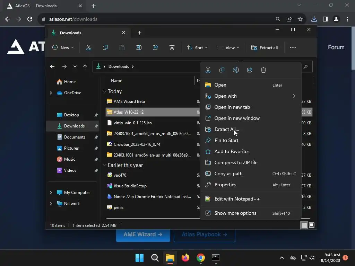Choose Open in context menu
The width and height of the screenshot is (355, 266).
(x=251, y=85)
